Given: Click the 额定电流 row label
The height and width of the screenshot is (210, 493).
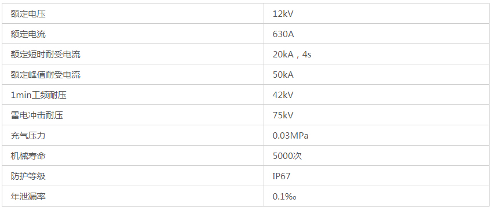Looking at the screenshot, I should [28, 34].
